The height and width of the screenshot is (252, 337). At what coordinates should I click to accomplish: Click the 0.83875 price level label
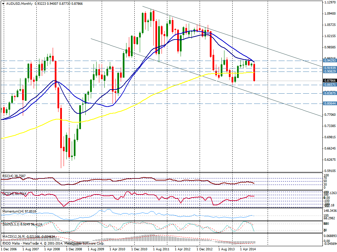tap(329, 93)
